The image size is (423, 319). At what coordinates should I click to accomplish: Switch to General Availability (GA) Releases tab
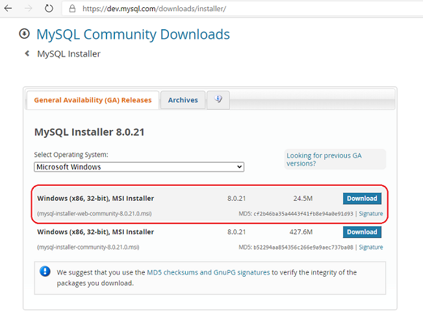tap(92, 100)
